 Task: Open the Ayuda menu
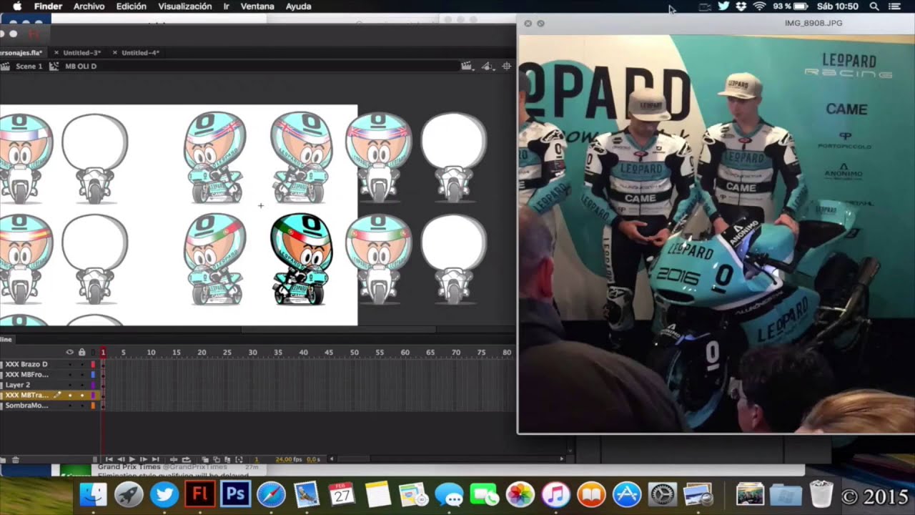[298, 6]
